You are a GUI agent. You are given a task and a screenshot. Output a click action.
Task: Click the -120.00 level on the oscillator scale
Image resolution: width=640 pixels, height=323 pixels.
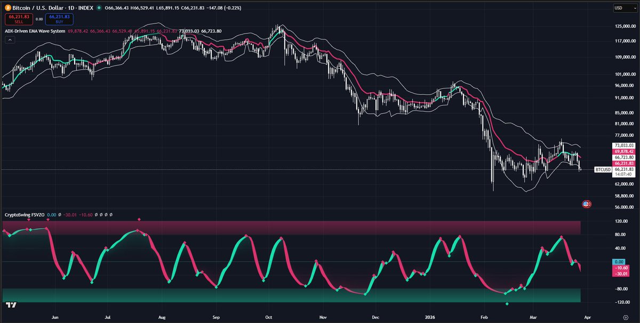[621, 302]
